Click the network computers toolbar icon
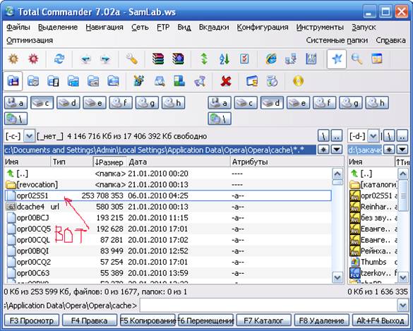Screen dimensions: 413x331 point(291,59)
